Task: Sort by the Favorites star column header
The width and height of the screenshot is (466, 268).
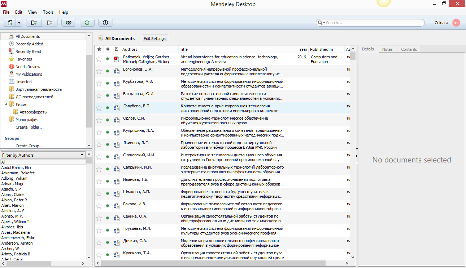Action: pyautogui.click(x=99, y=49)
